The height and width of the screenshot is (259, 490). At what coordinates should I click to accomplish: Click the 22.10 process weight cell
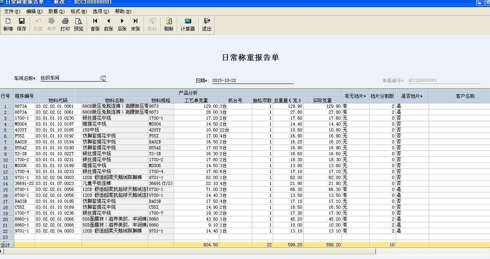pos(196,183)
